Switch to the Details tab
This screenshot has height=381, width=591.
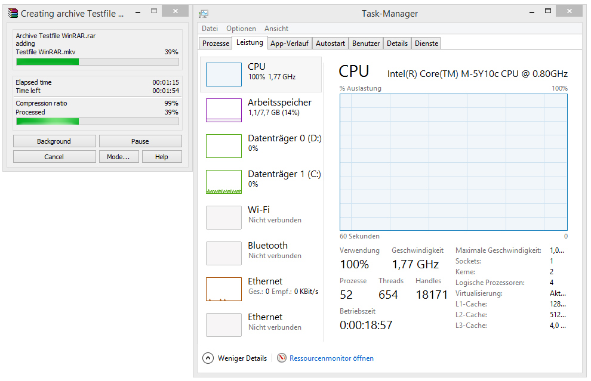click(397, 44)
